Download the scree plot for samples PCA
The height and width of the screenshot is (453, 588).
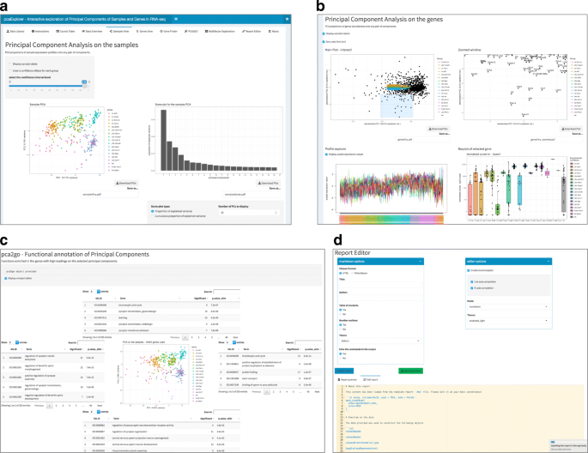[268, 184]
